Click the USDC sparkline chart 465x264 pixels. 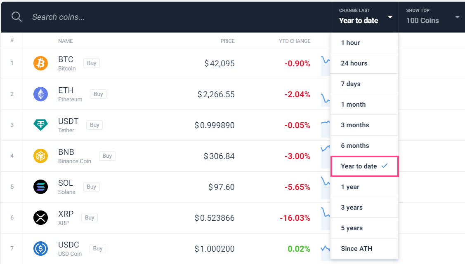[x=326, y=248]
